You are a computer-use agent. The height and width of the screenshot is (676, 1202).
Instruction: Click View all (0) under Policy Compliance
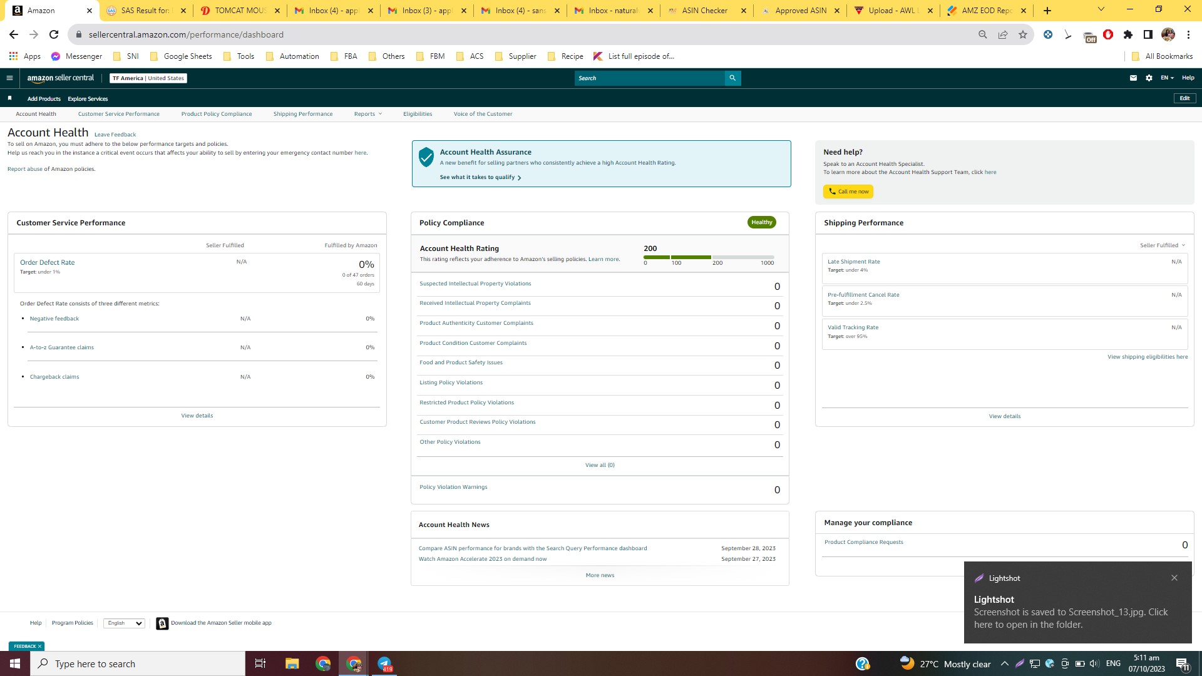[x=600, y=465]
